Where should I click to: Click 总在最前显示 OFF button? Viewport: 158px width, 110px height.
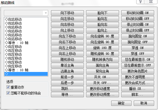tap(138, 65)
